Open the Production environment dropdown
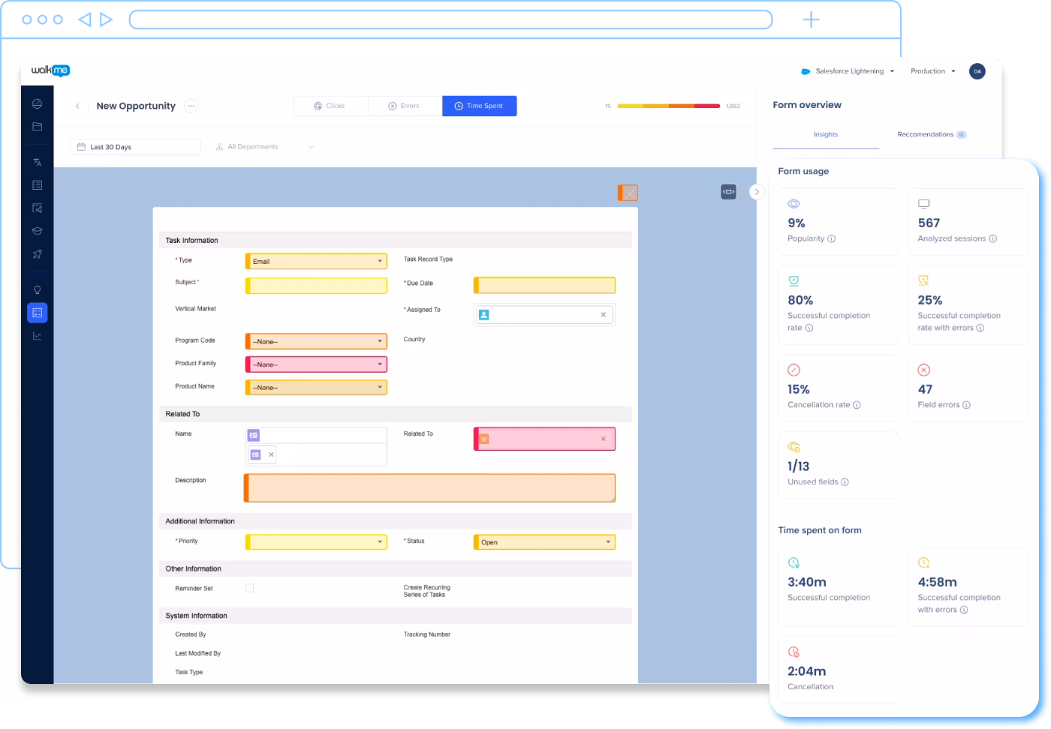Screen dimensions: 1051x729 click(x=933, y=71)
